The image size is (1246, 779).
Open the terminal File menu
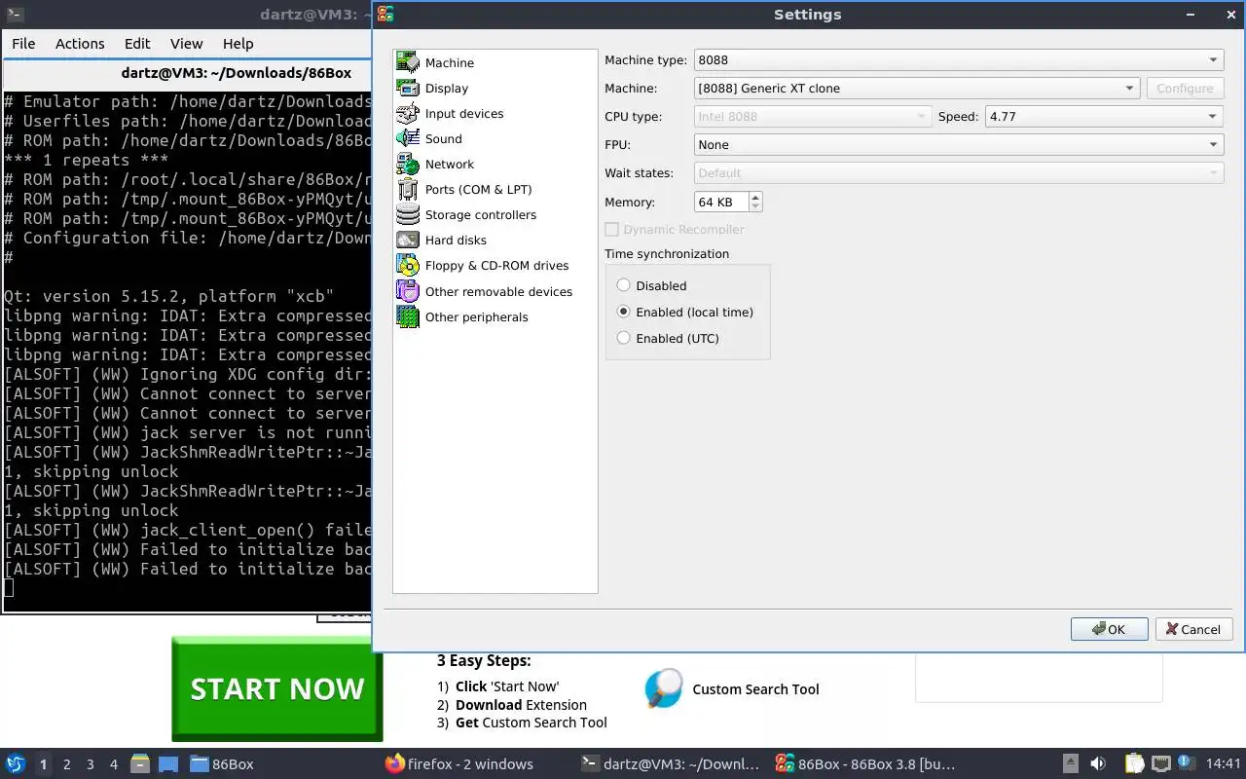click(23, 44)
